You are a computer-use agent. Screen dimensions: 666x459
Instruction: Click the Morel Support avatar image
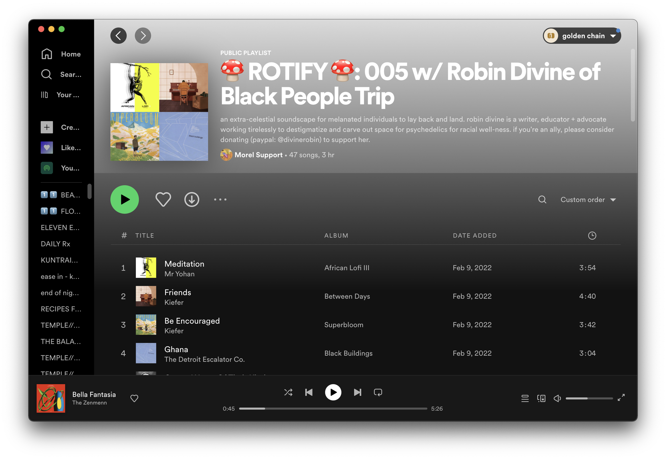[226, 155]
